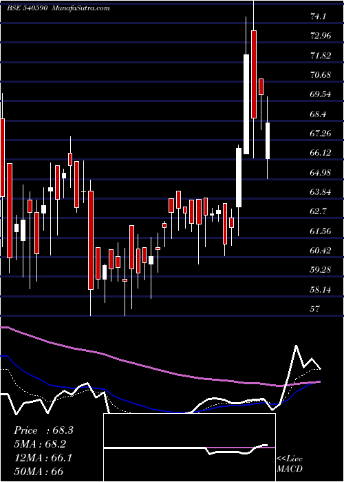
Task: Click the 70.68 price axis label
Action: 321,75
